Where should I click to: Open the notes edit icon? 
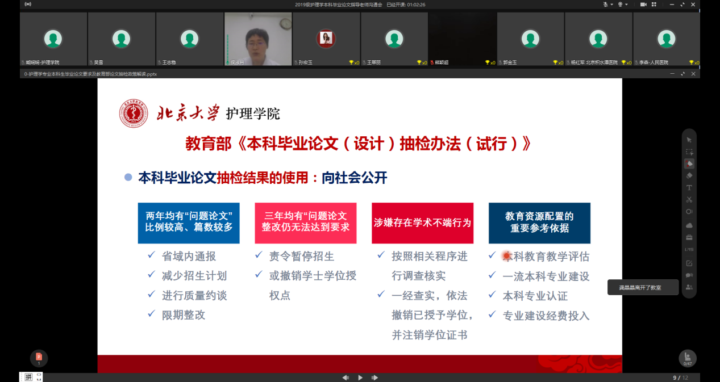pos(689,263)
